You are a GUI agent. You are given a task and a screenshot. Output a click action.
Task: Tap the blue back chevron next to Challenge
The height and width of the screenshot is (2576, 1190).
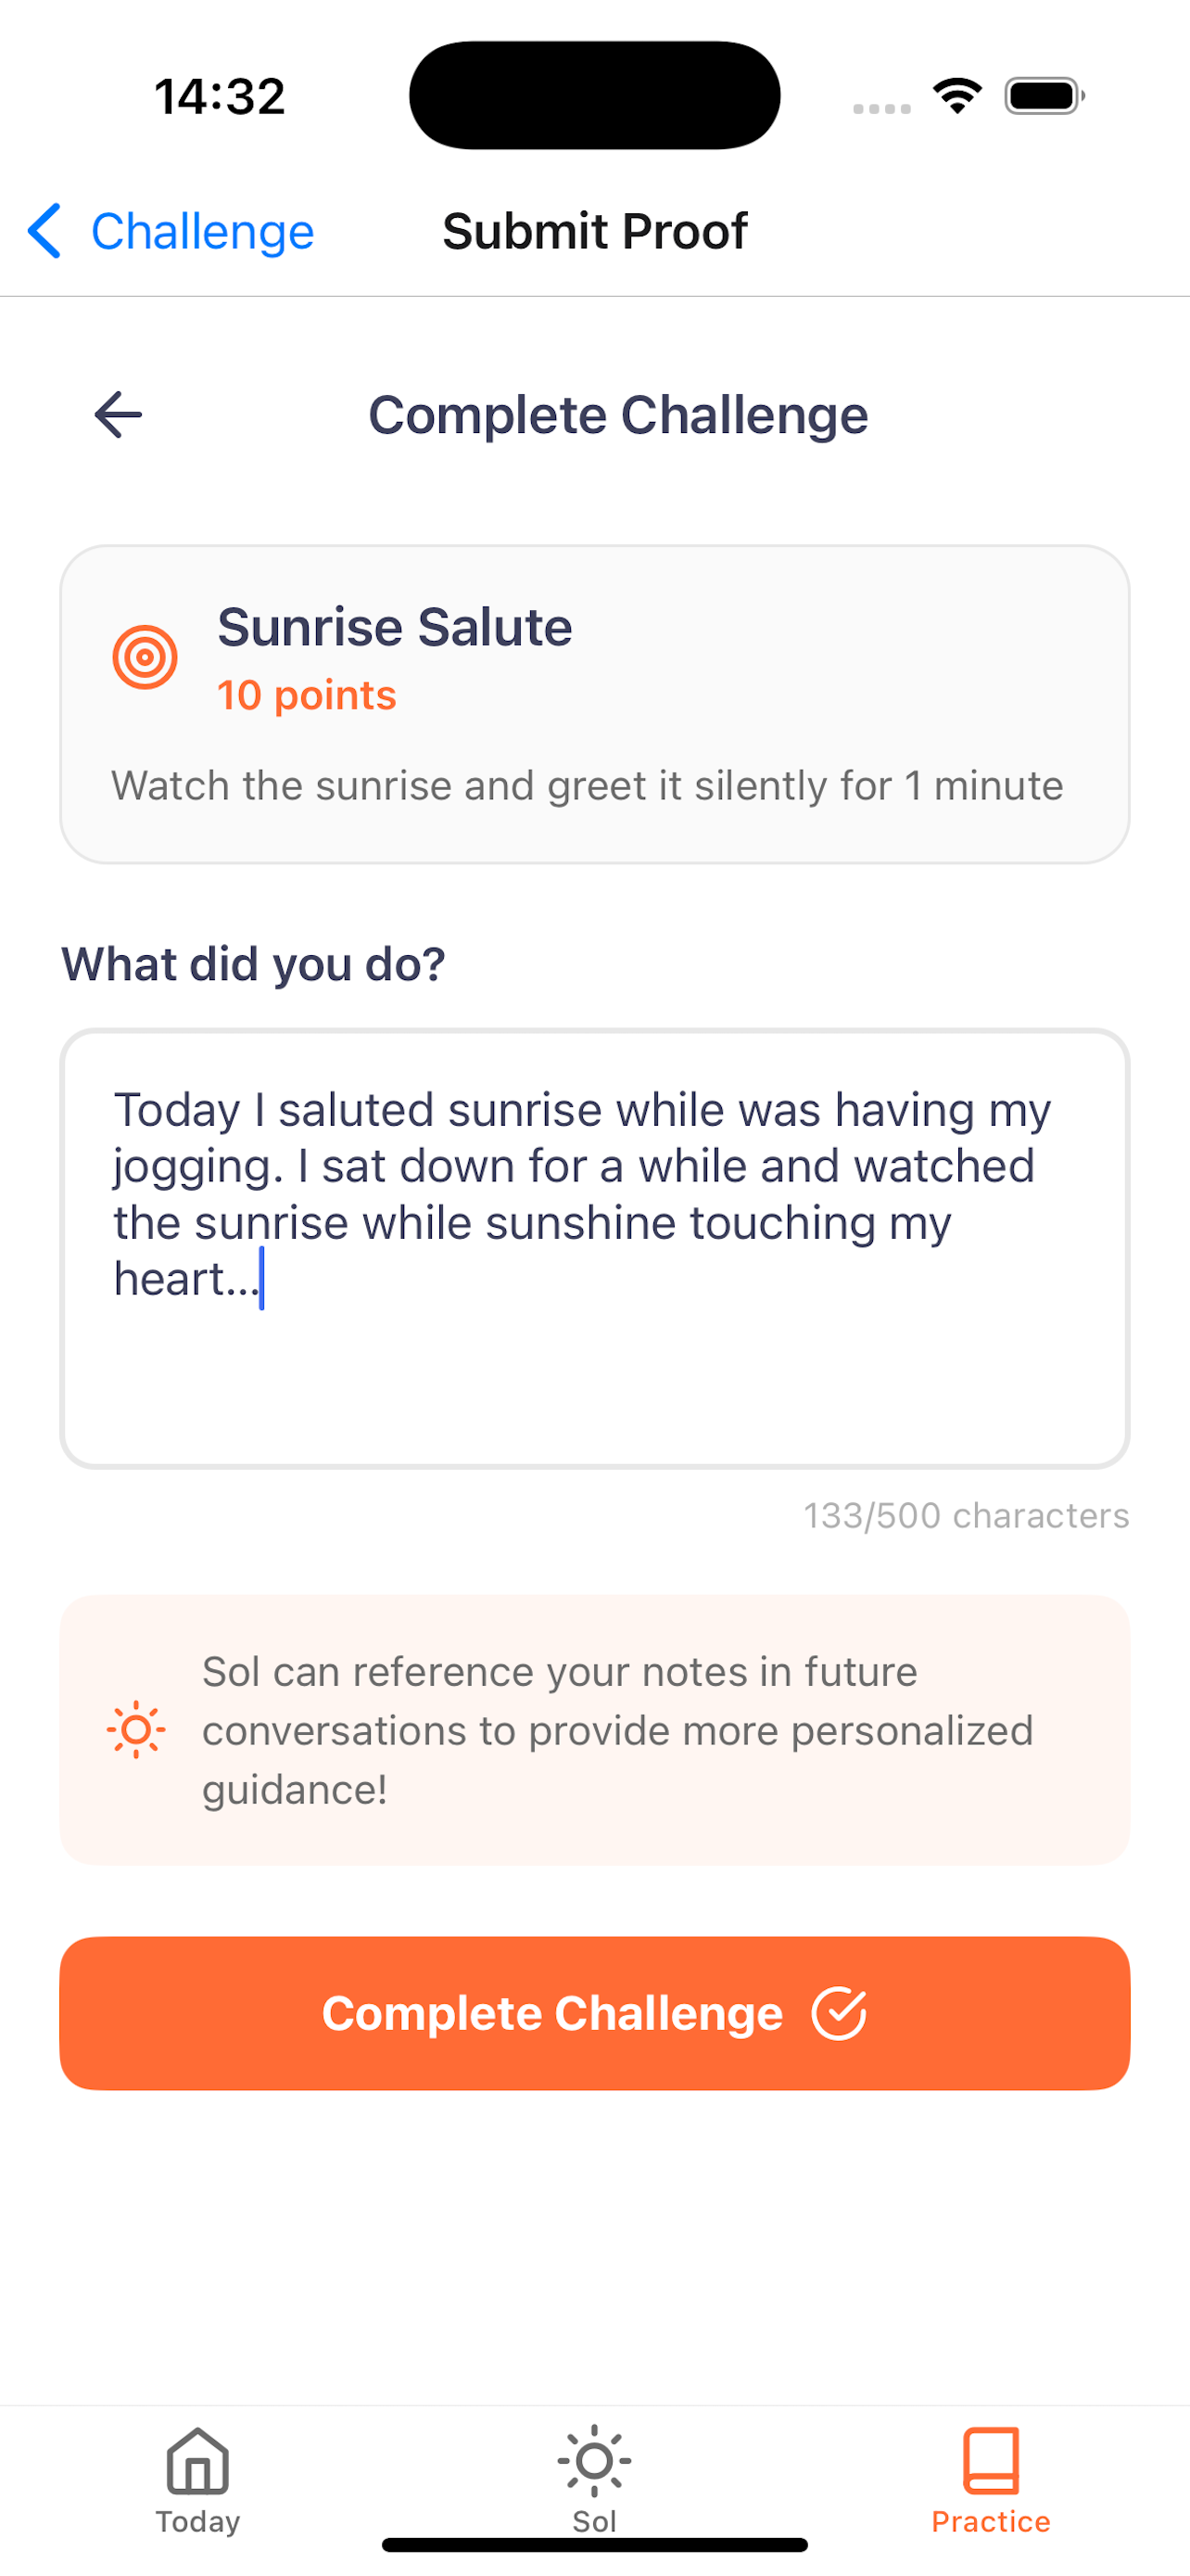[x=44, y=230]
